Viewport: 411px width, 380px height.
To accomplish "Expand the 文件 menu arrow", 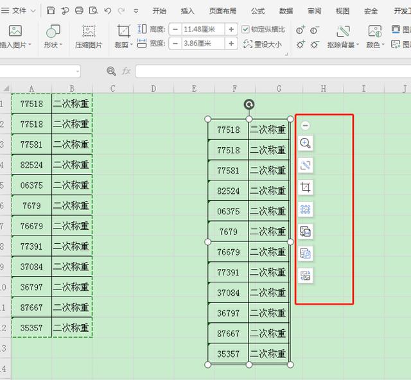I will [33, 11].
